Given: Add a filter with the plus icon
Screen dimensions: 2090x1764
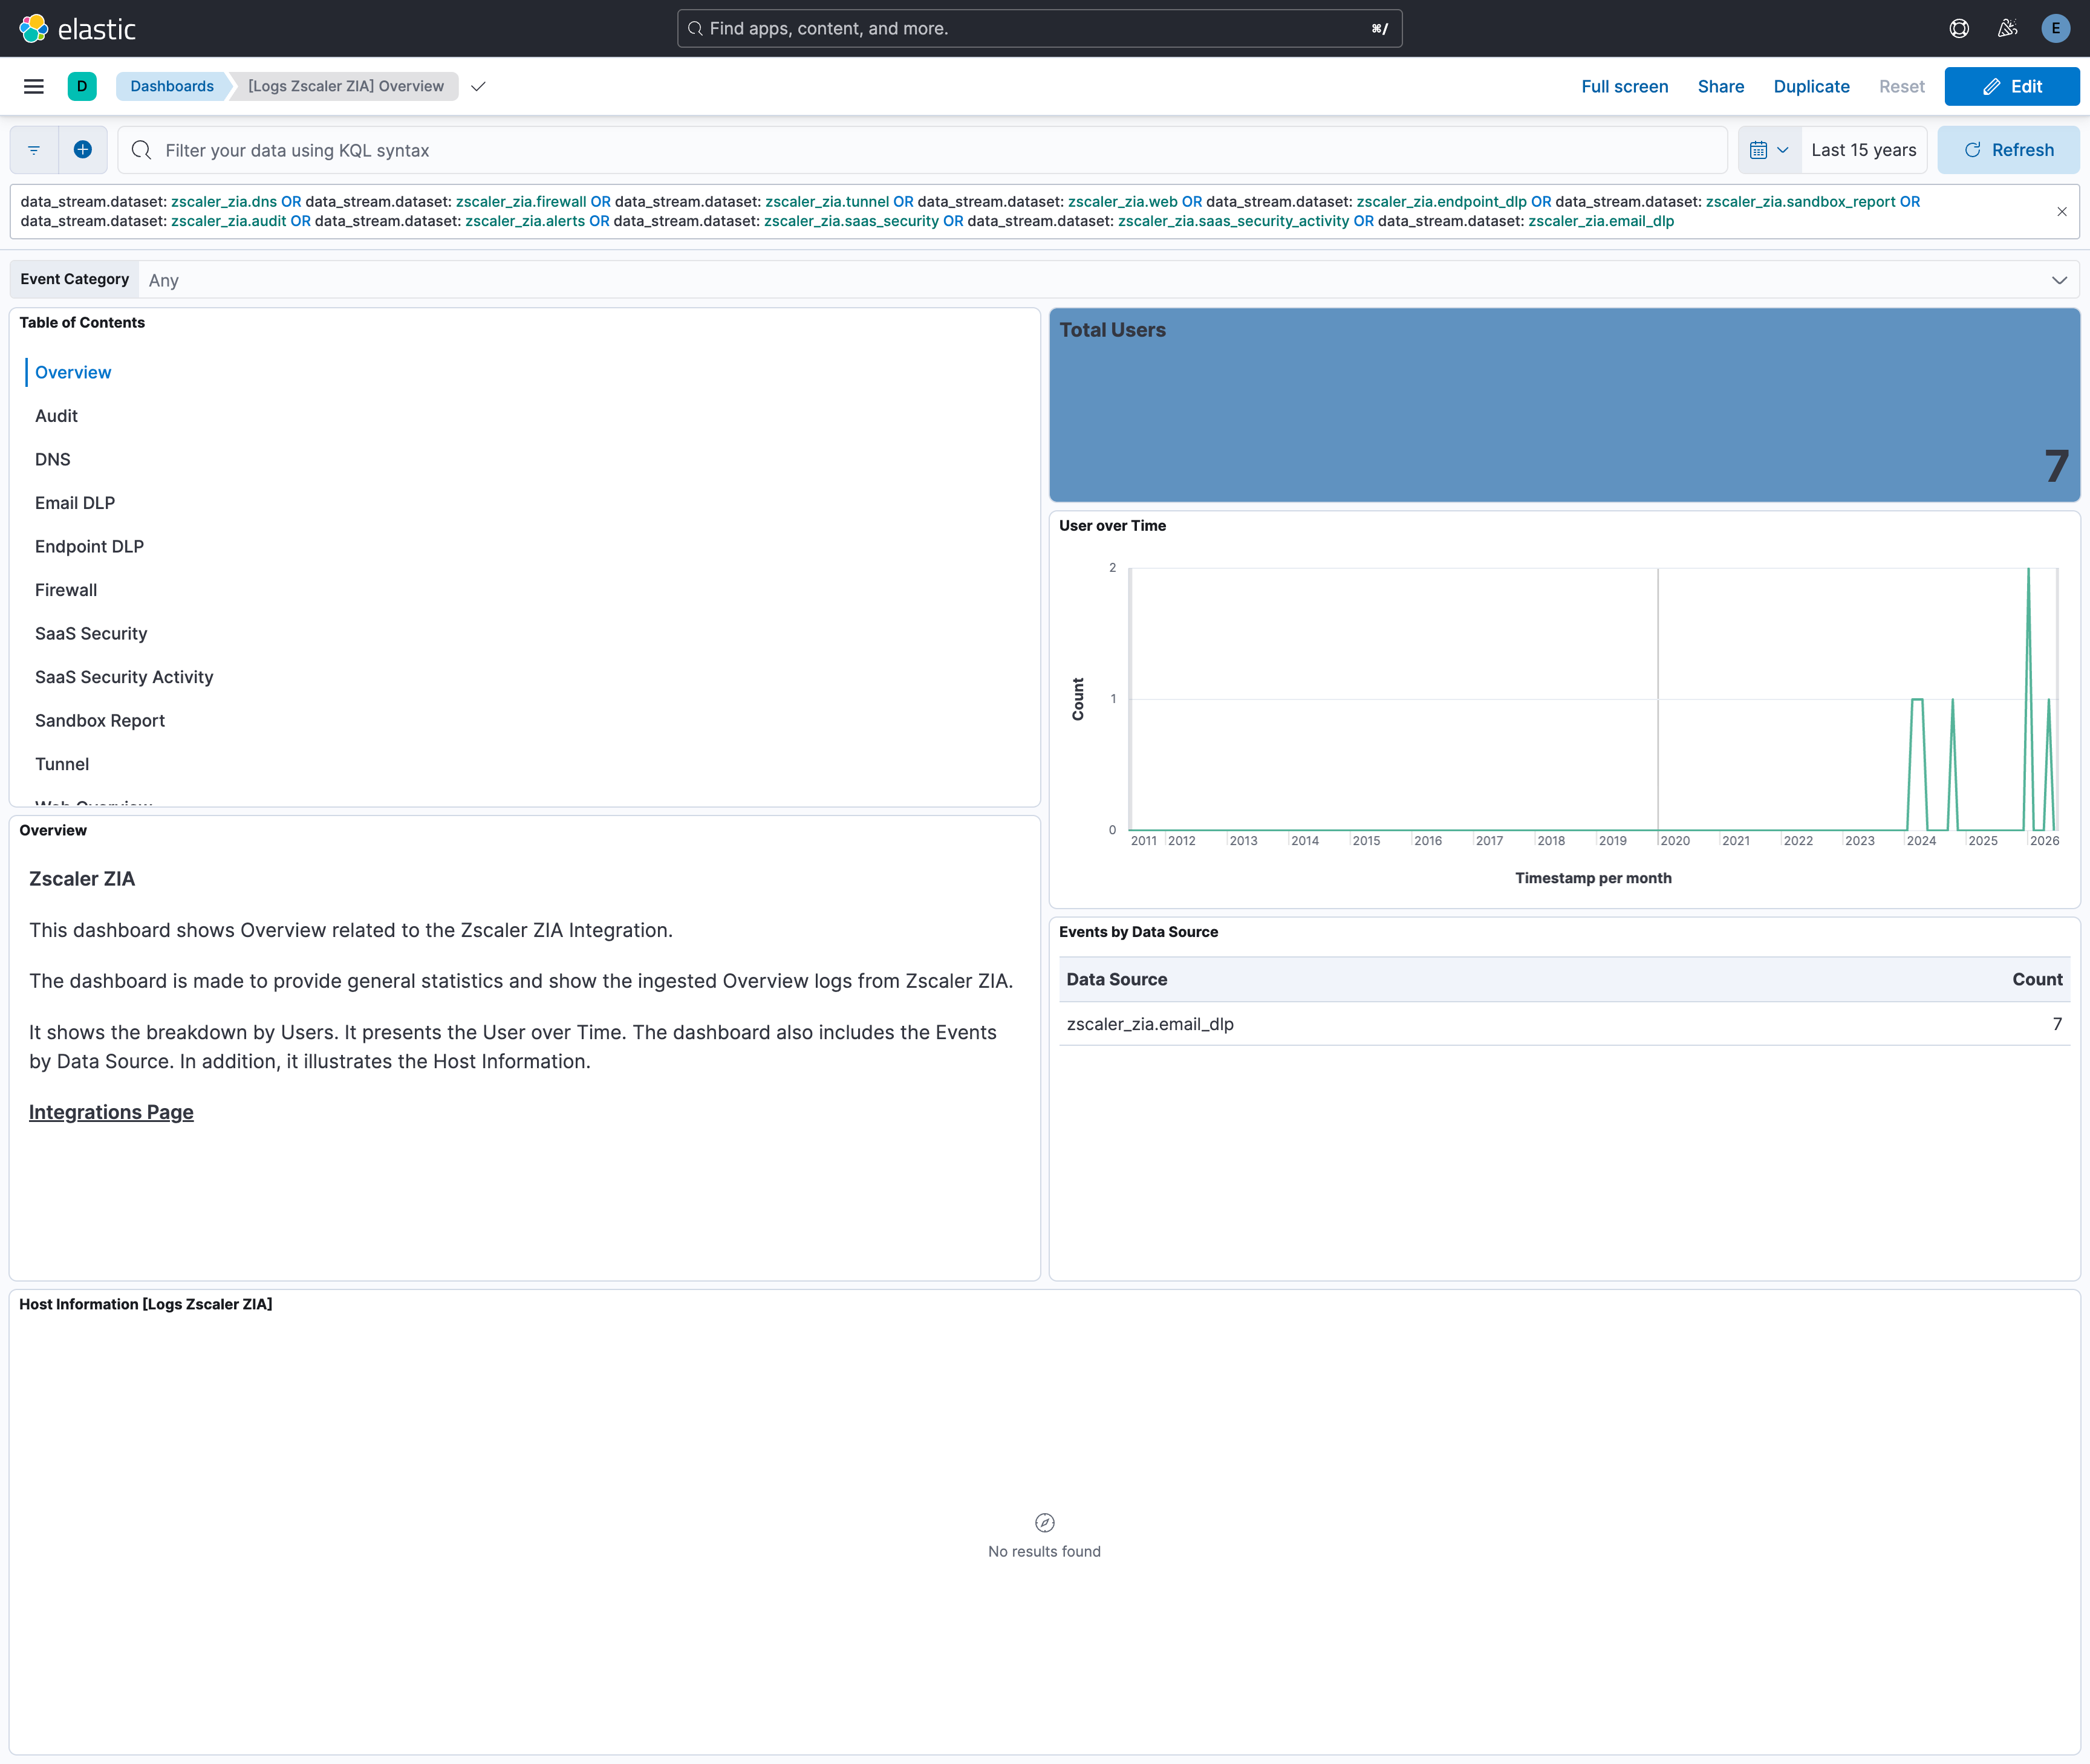Looking at the screenshot, I should pyautogui.click(x=83, y=150).
